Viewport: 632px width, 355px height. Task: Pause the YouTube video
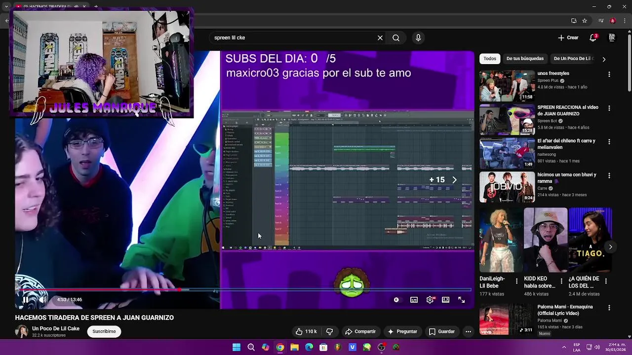point(26,299)
